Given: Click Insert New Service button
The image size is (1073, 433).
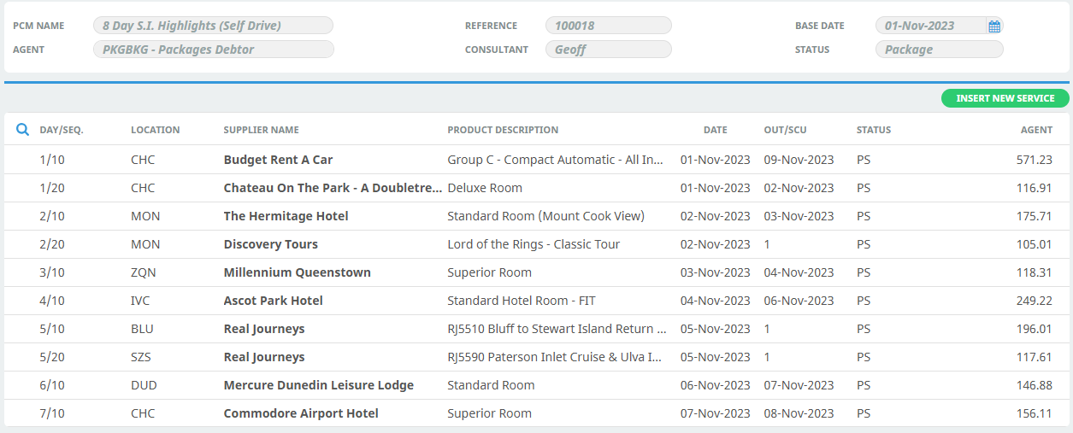Looking at the screenshot, I should [x=1005, y=98].
